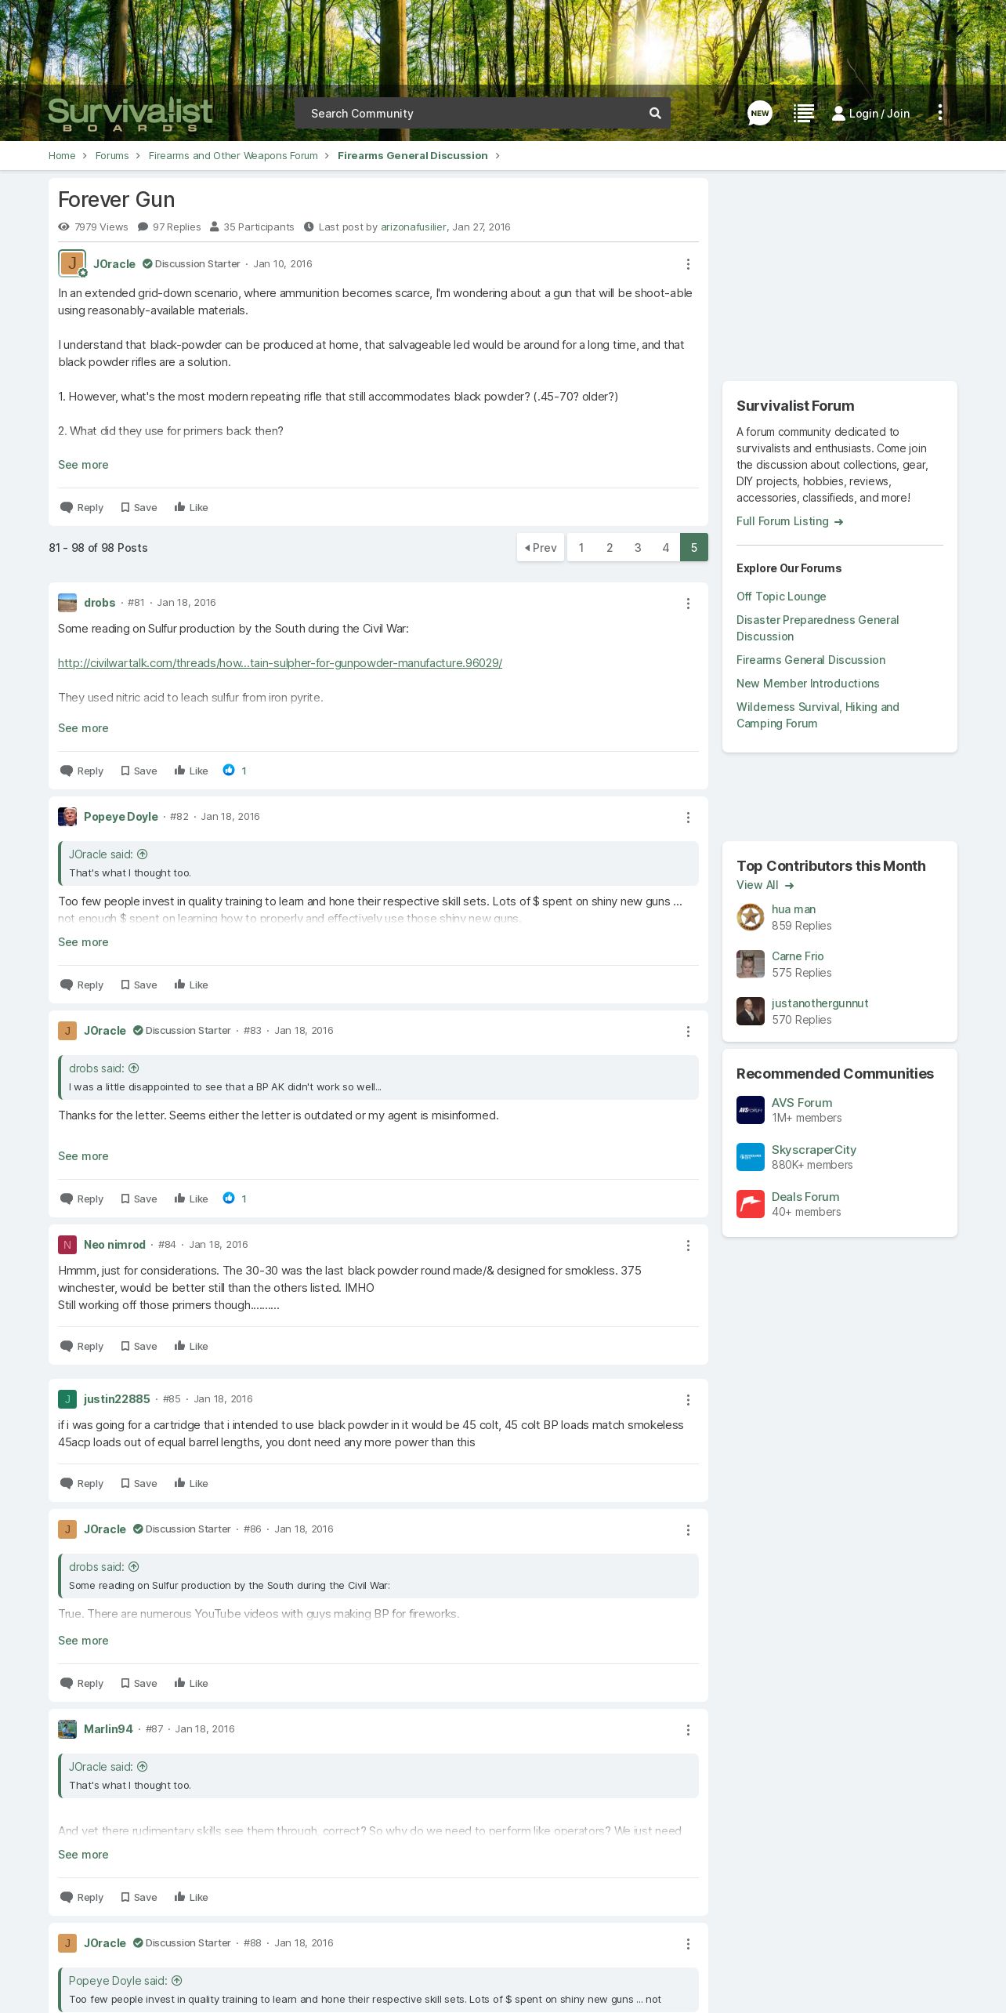Open the civilwartalk.com sulfur thread link
Screen dimensions: 1006x2013
280,663
